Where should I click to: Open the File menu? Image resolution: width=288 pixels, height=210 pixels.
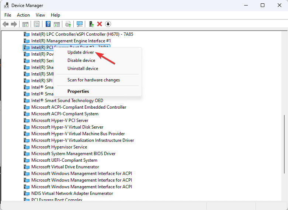point(8,15)
